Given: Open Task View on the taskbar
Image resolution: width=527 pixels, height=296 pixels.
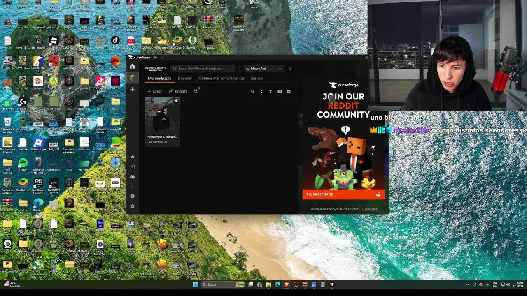Looking at the screenshot, I should click(250, 284).
